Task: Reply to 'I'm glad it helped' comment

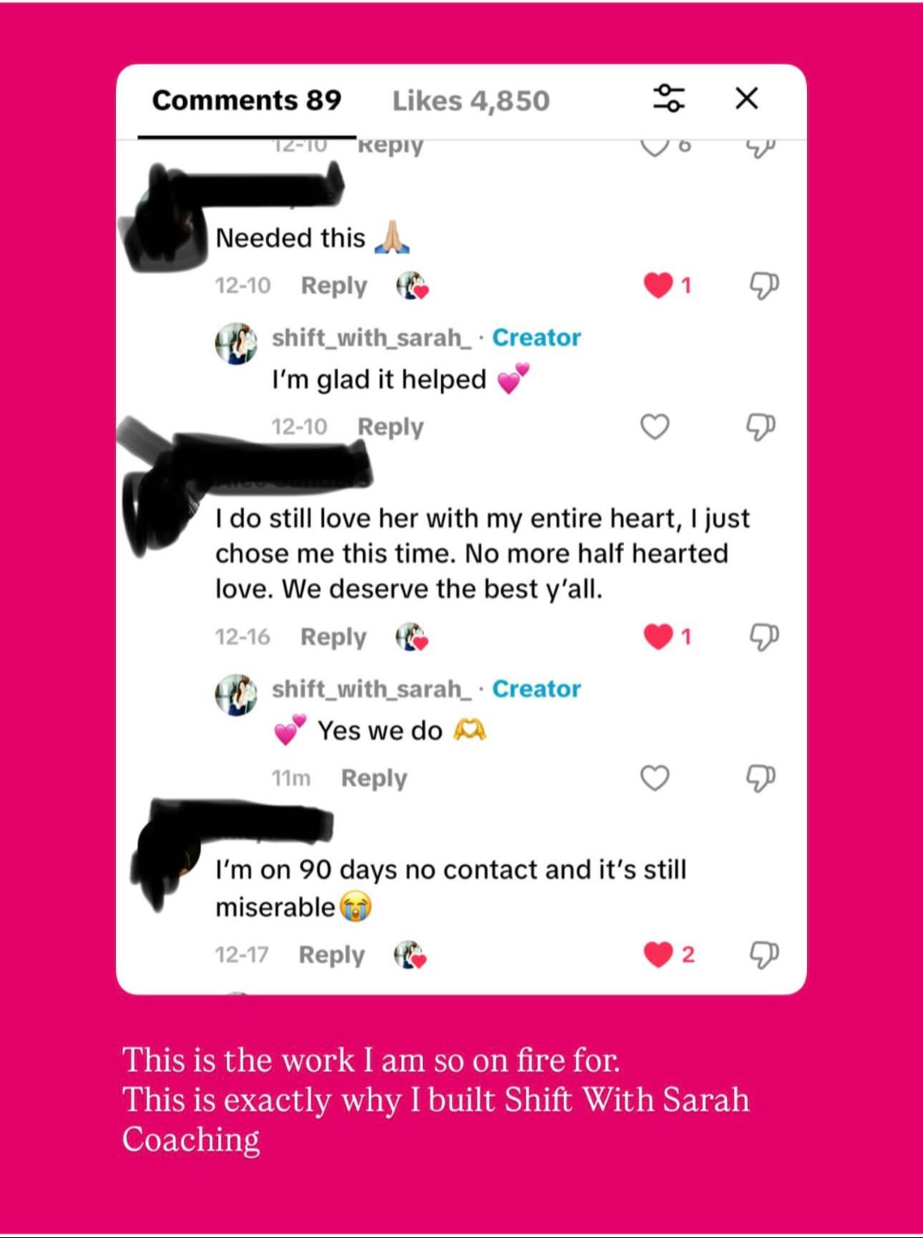Action: (390, 426)
